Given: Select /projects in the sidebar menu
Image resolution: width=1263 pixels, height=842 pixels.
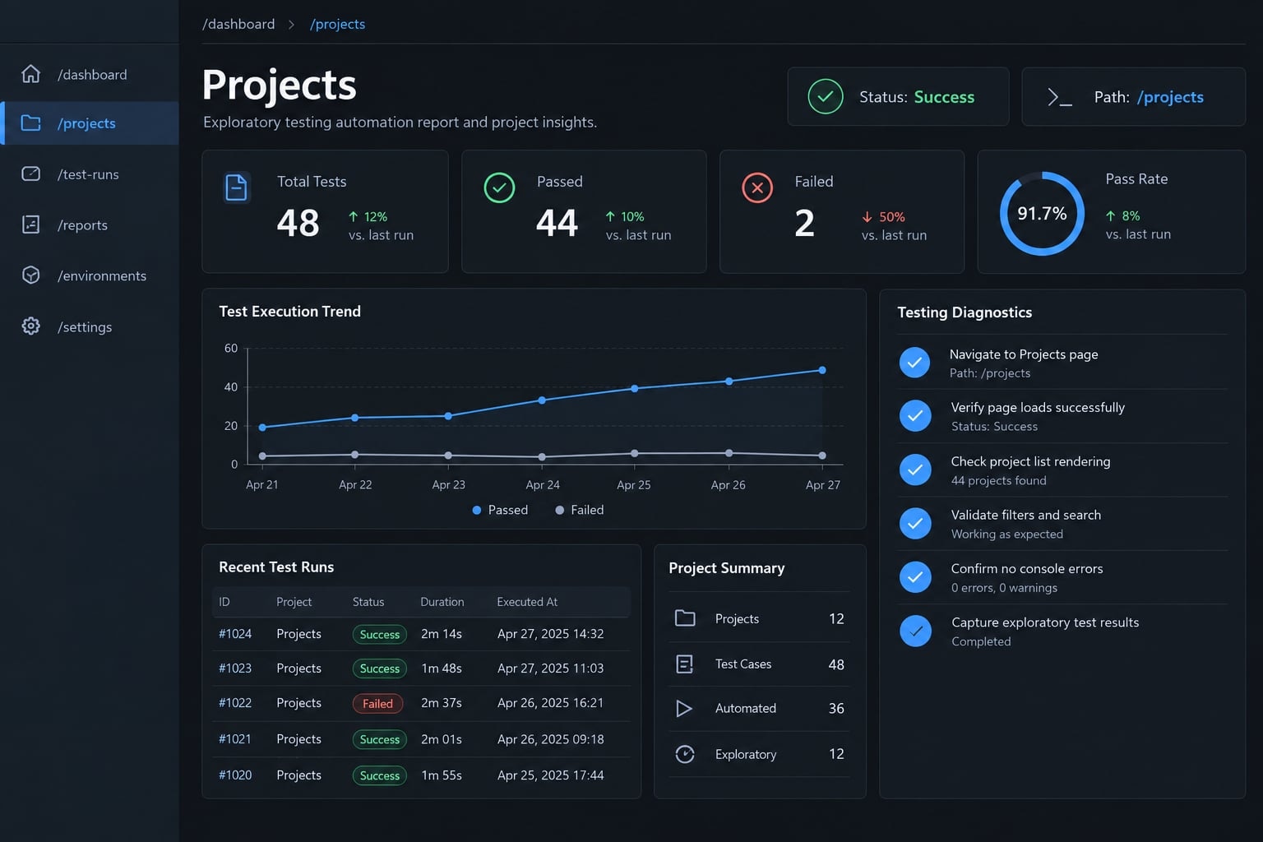Looking at the screenshot, I should click(90, 123).
